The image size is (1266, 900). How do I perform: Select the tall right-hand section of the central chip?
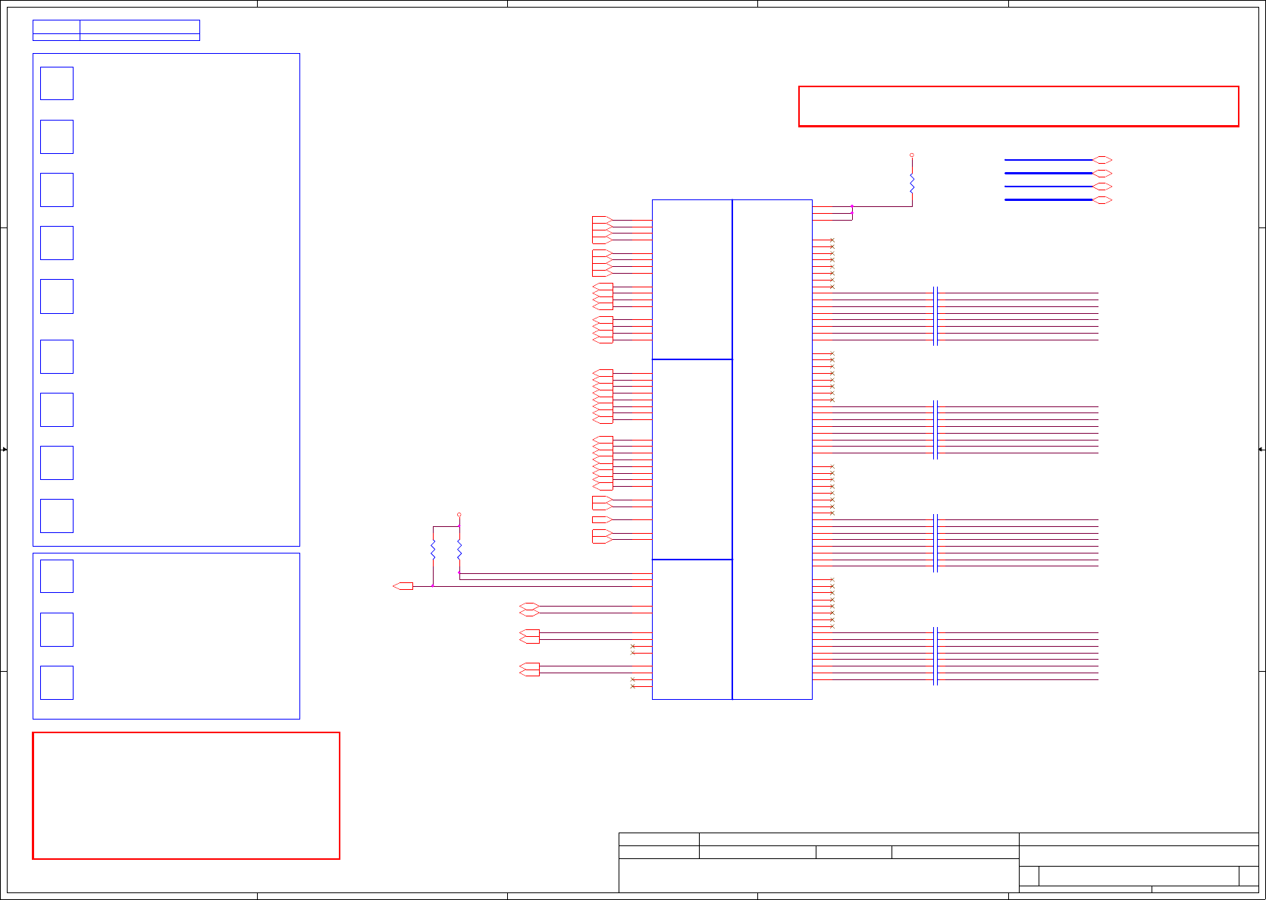tap(772, 450)
